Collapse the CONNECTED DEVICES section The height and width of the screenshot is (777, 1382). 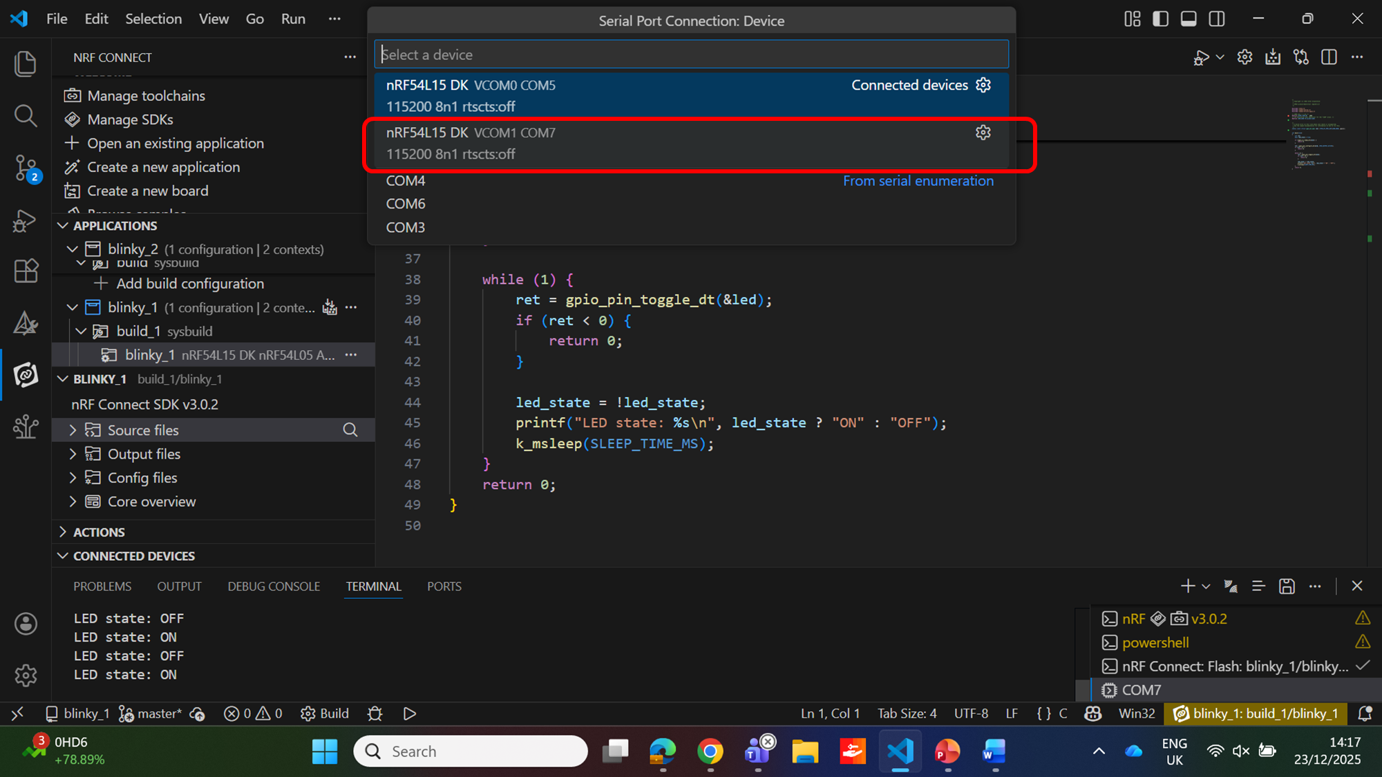[x=133, y=556]
